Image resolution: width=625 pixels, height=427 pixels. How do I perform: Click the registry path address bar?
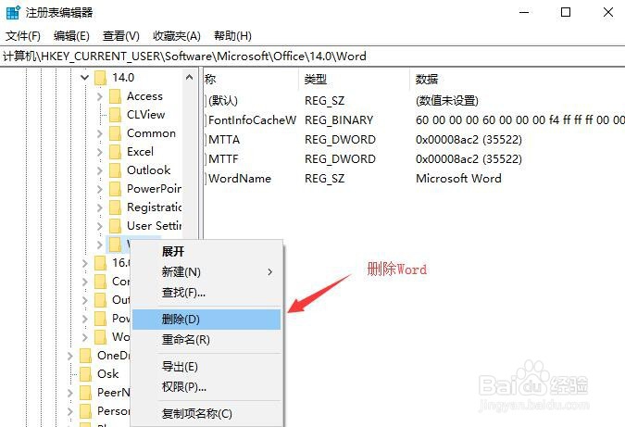(x=313, y=57)
